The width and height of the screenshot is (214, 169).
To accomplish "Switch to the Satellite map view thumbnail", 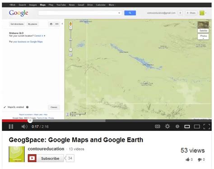I will tap(203, 27).
